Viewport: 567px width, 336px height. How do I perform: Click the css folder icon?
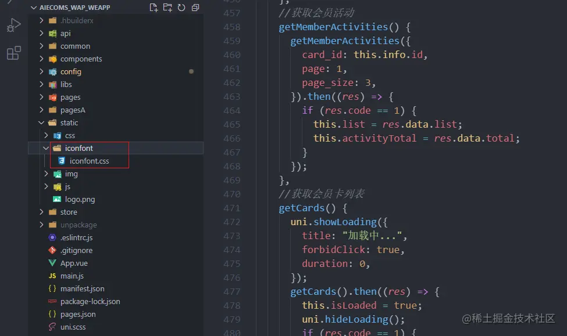pos(57,136)
